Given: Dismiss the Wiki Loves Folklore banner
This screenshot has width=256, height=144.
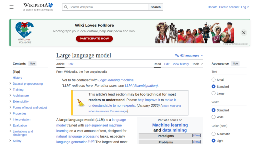Looking at the screenshot, I should [244, 32].
